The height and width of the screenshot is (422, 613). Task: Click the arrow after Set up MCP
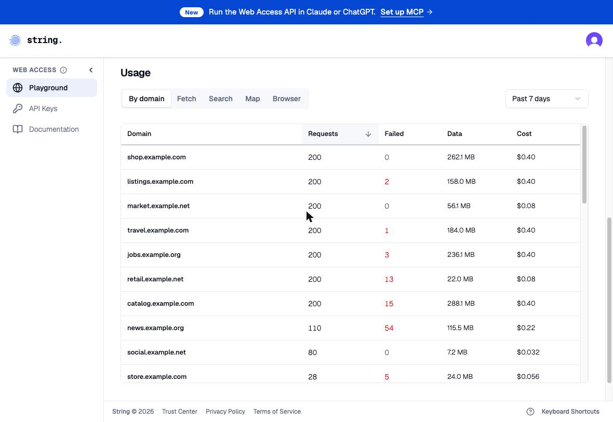pos(430,12)
